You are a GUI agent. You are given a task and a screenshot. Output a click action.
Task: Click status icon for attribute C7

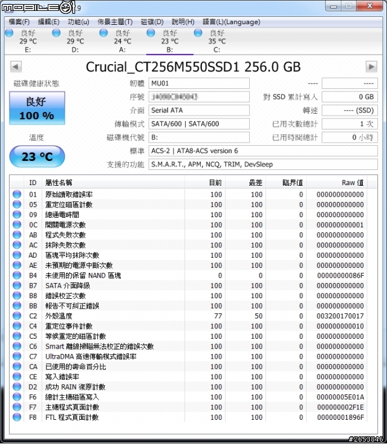point(17,356)
